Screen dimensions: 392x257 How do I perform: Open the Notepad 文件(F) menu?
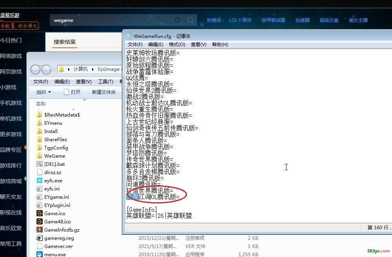click(135, 45)
